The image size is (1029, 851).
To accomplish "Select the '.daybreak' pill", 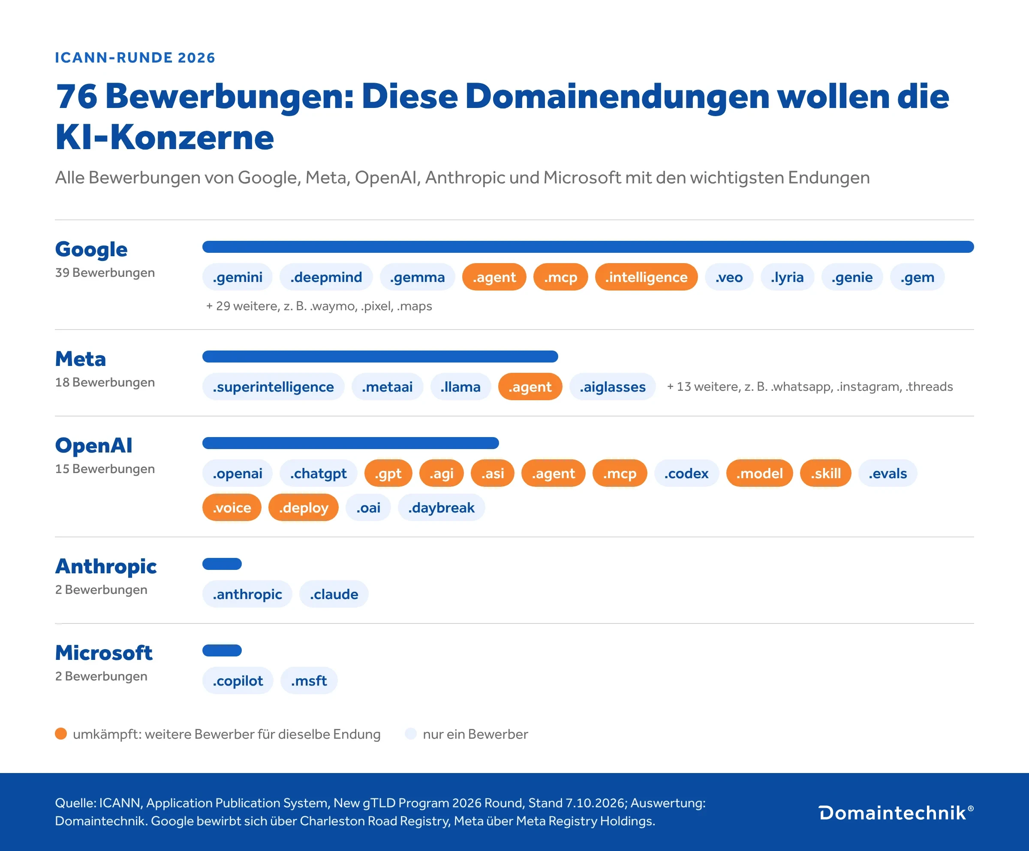I will 442,508.
